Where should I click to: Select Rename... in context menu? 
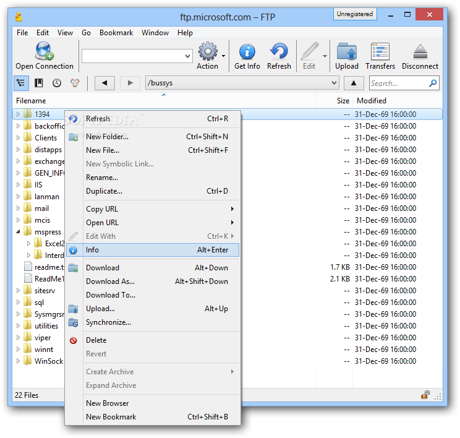(x=153, y=178)
